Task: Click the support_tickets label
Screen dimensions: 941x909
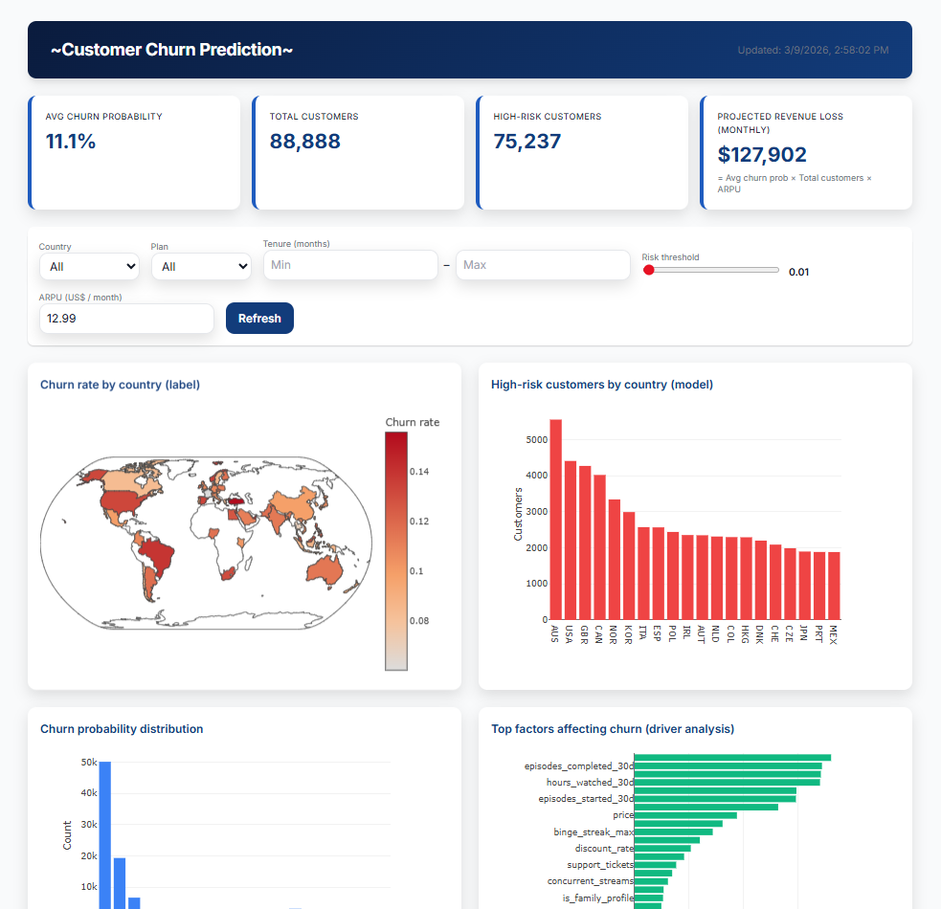Action: [600, 865]
